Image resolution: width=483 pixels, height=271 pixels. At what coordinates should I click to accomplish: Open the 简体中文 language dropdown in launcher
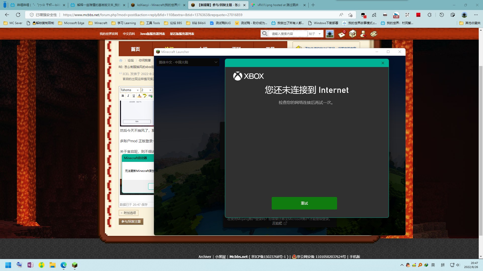pos(188,62)
